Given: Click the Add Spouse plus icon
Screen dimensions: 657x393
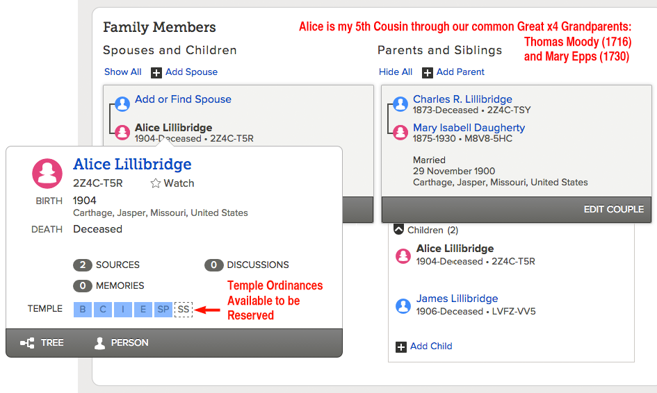Looking at the screenshot, I should (156, 73).
